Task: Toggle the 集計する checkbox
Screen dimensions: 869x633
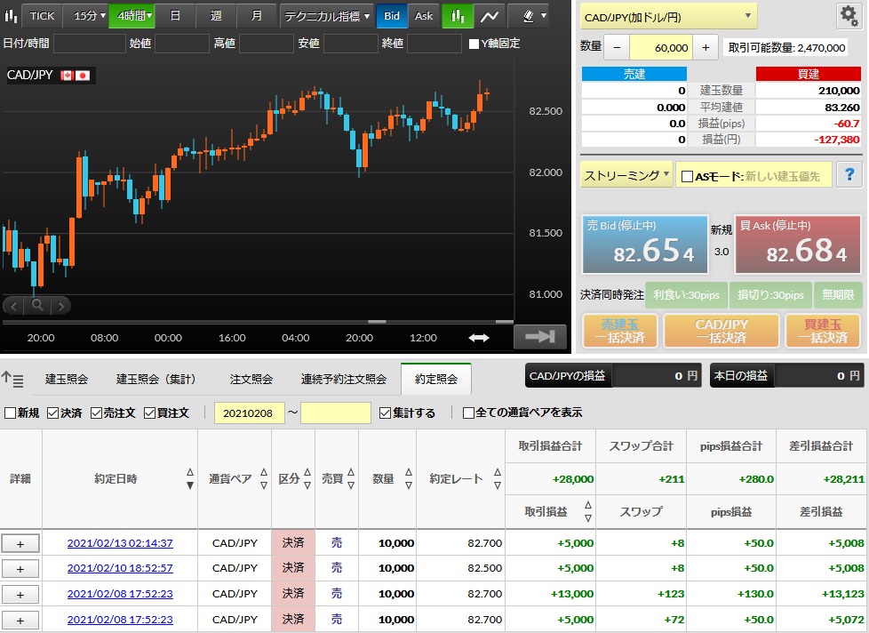Action: pyautogui.click(x=385, y=413)
